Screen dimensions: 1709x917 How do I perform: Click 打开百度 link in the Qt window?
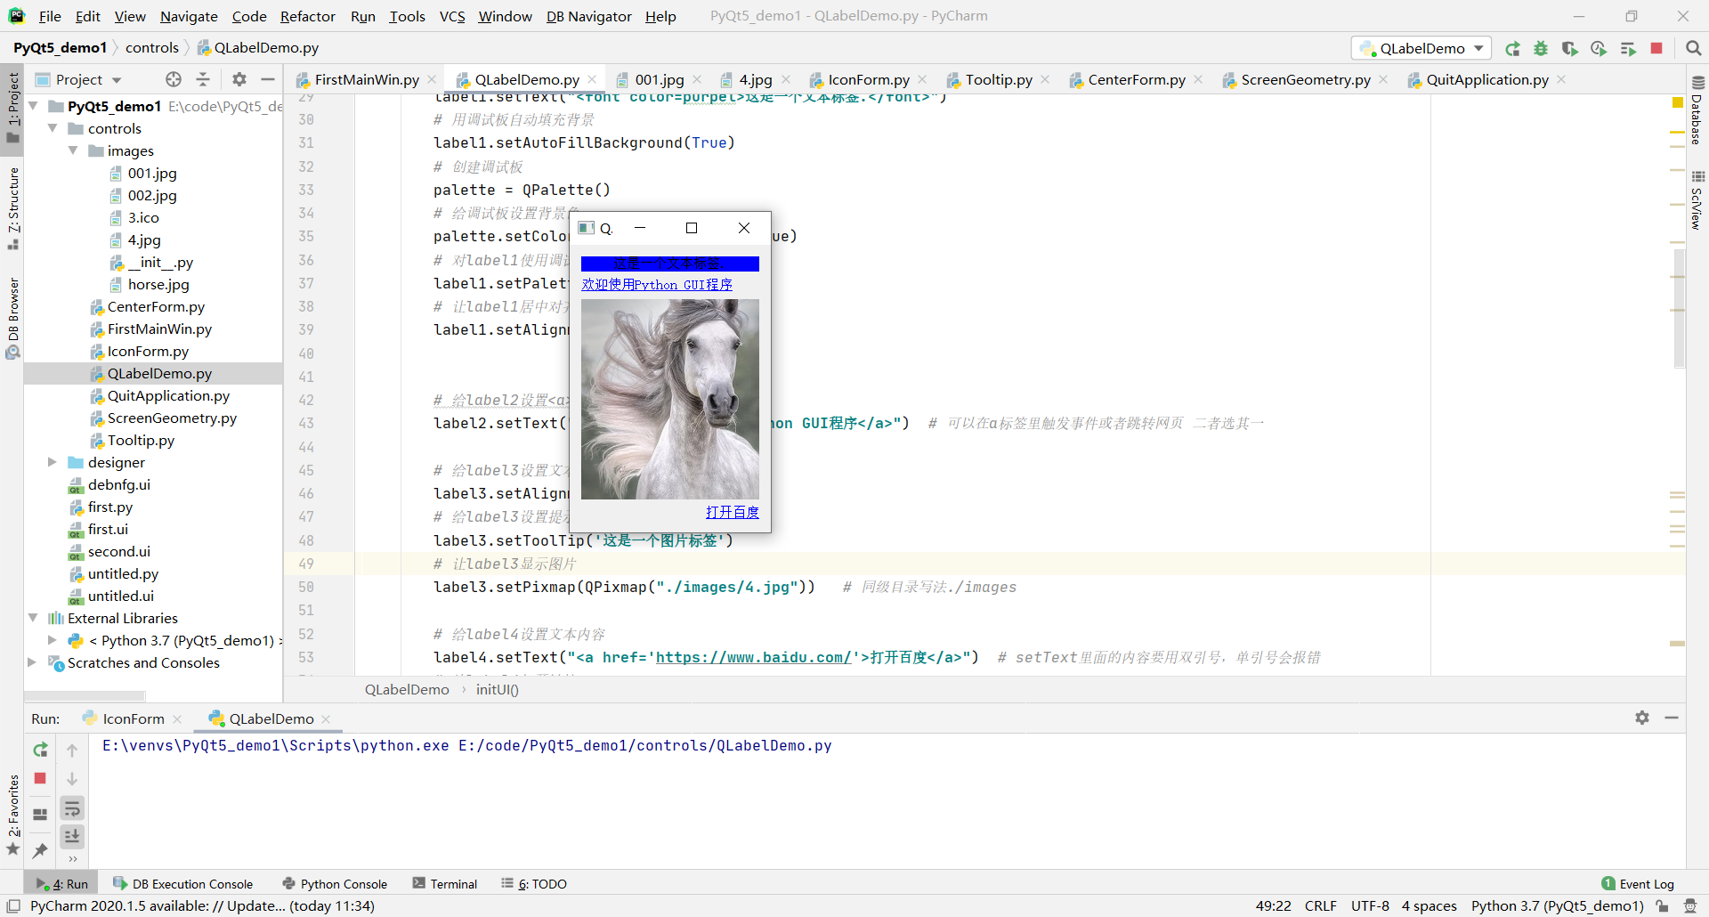732,512
